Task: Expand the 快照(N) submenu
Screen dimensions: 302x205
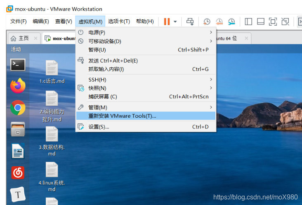Action: [146, 88]
